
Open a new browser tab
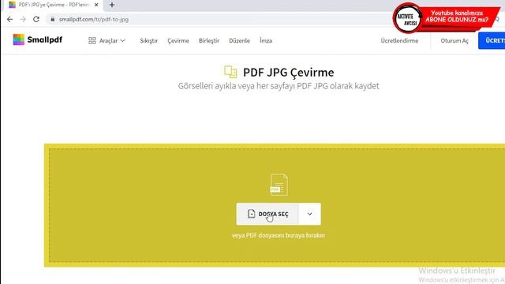click(x=112, y=5)
